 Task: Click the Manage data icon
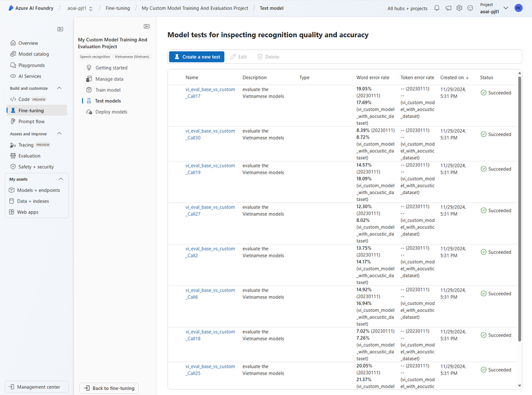(x=89, y=79)
